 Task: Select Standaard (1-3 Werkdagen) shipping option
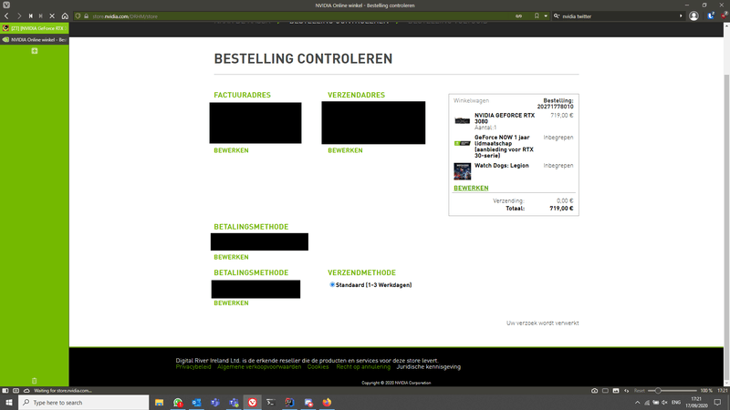pos(332,285)
